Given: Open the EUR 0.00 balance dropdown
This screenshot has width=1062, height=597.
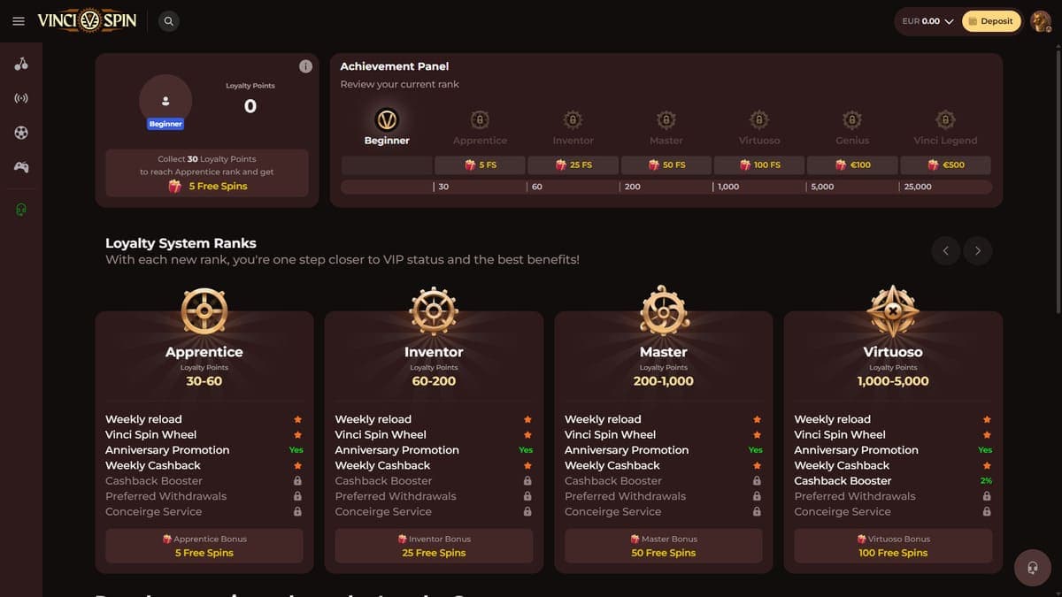Looking at the screenshot, I should coord(927,21).
